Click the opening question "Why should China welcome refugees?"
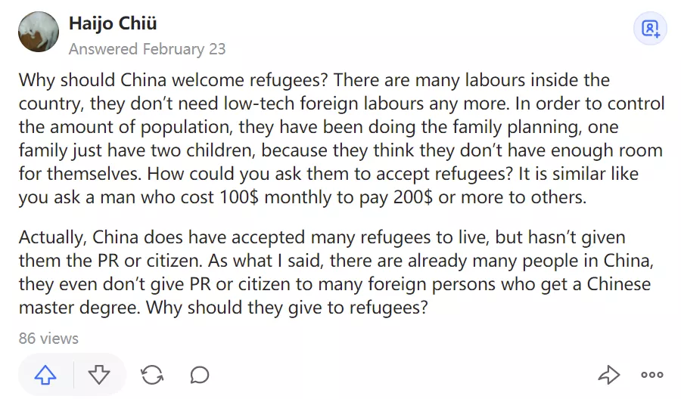 [x=174, y=80]
